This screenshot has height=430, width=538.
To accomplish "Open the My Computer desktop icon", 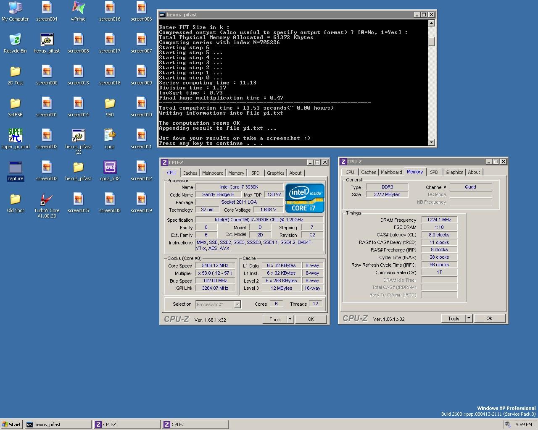I will point(15,11).
